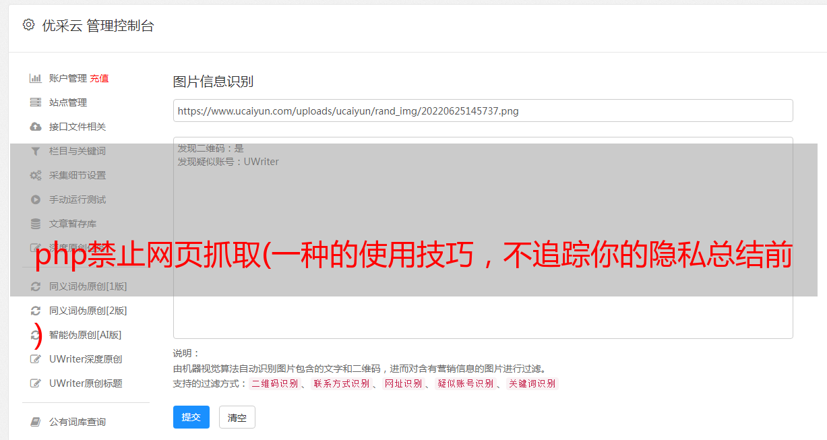Click the 说明： label text
This screenshot has height=440, width=827.
pyautogui.click(x=187, y=353)
